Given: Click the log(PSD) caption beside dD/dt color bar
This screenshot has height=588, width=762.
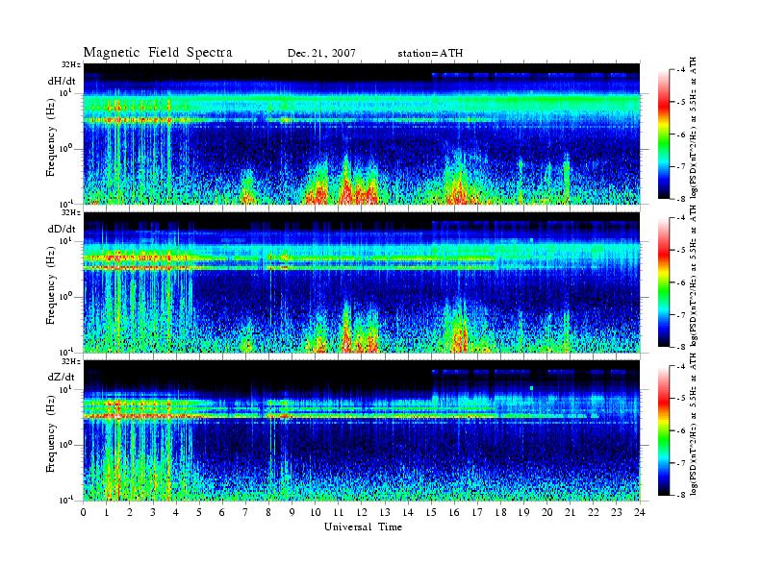Looking at the screenshot, I should (x=694, y=276).
